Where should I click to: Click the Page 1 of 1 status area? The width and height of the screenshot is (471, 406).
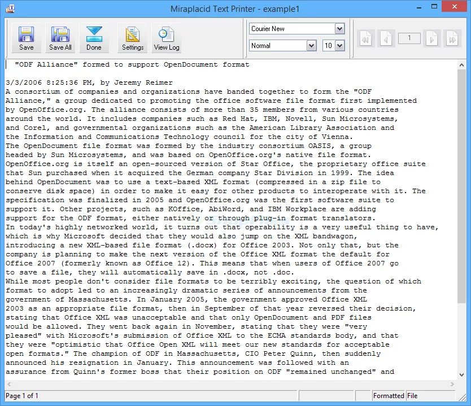[23, 395]
